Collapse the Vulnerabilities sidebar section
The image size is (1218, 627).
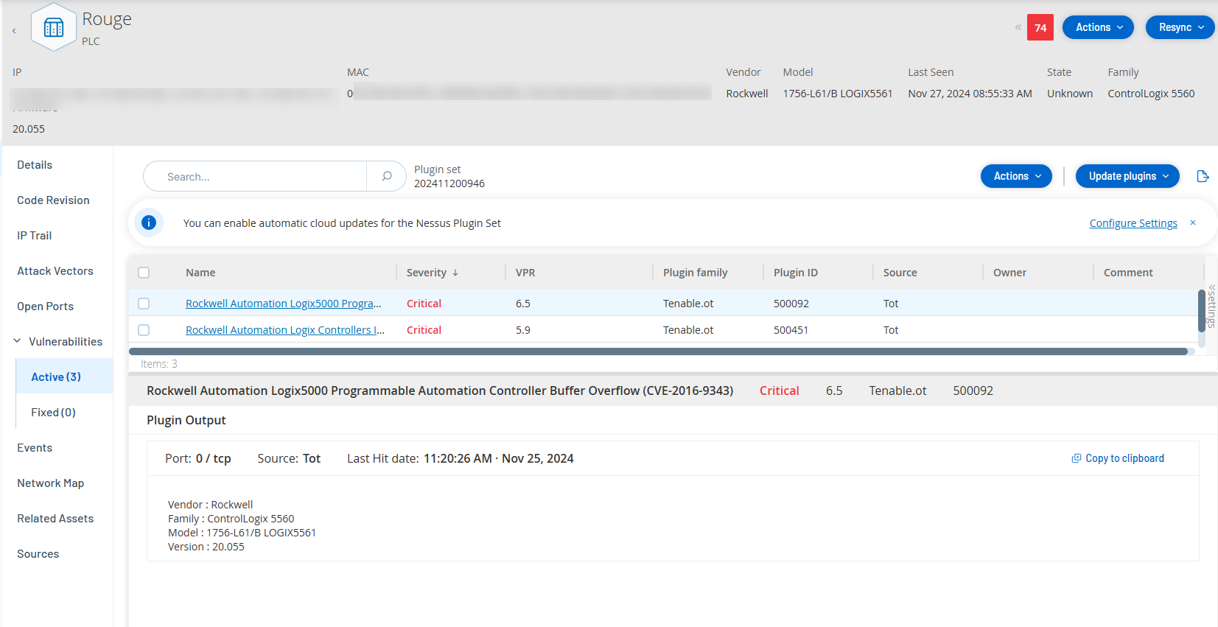click(17, 341)
